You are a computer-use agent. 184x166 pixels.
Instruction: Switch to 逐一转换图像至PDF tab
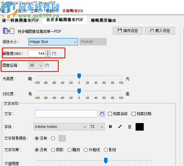[21, 20]
